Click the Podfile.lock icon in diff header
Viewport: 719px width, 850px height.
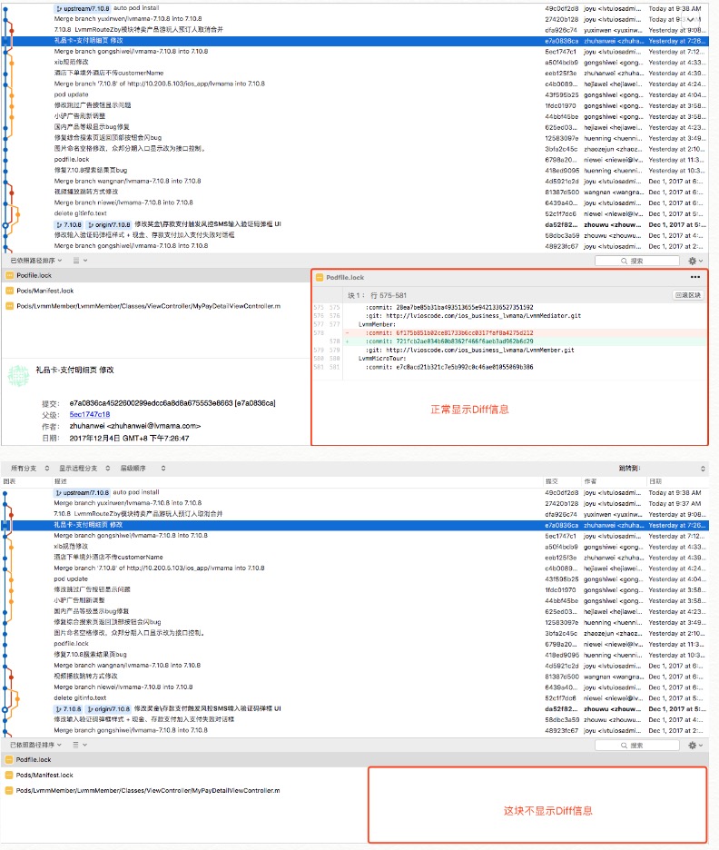320,277
